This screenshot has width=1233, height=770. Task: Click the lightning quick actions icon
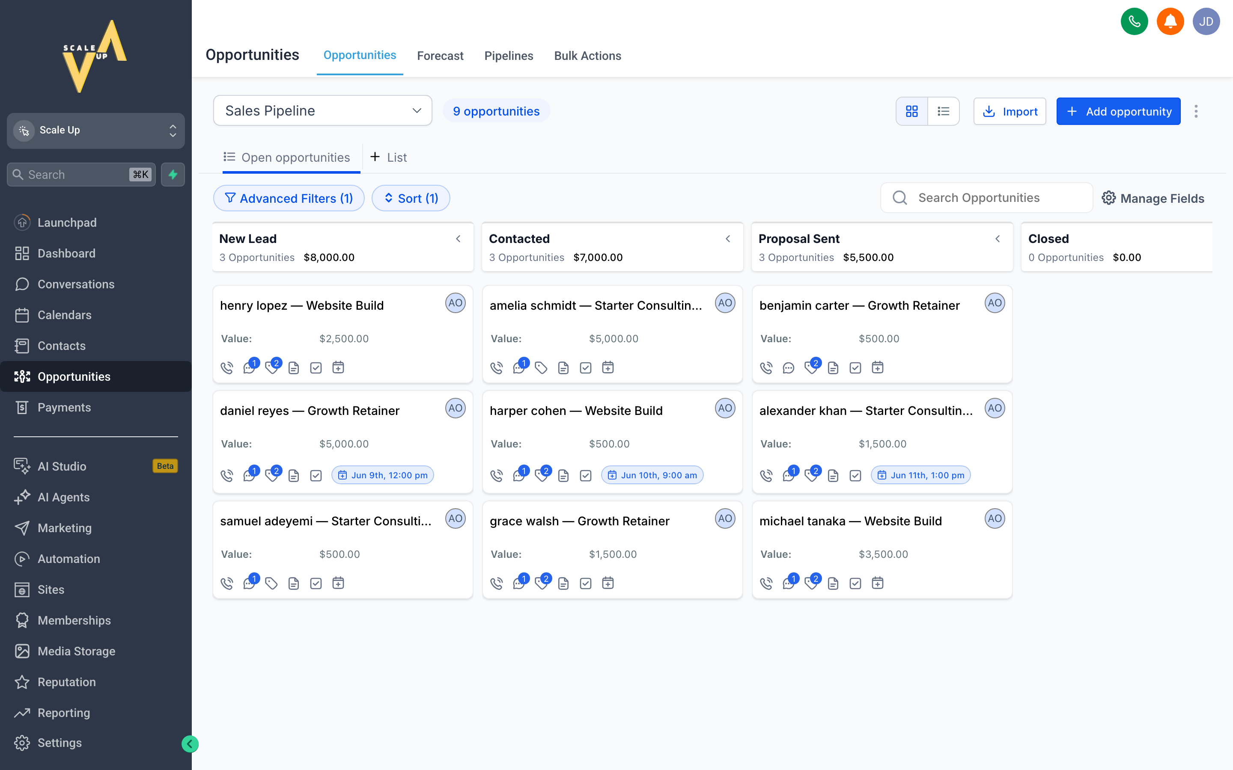[x=173, y=175]
